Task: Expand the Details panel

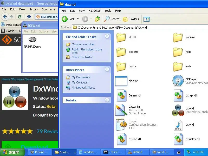Action: click(107, 100)
